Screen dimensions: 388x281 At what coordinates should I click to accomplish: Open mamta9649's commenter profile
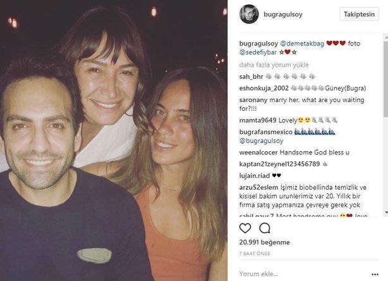(257, 120)
